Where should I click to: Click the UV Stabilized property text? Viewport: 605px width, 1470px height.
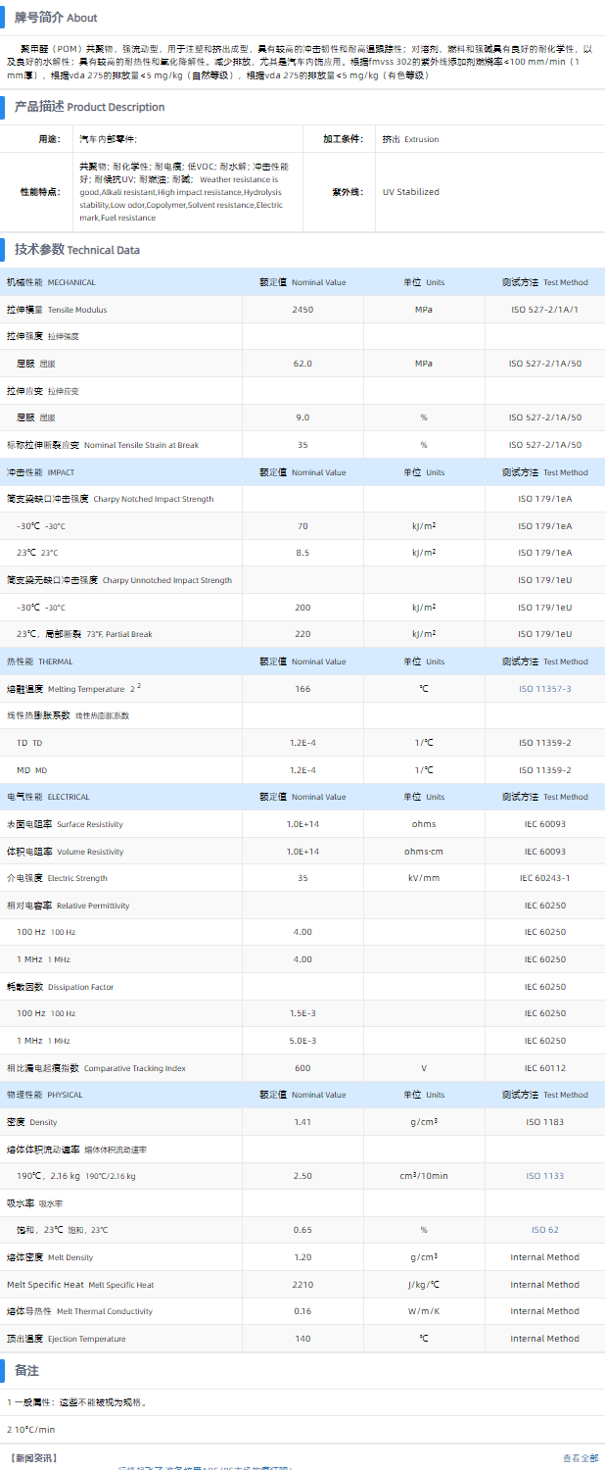(410, 192)
